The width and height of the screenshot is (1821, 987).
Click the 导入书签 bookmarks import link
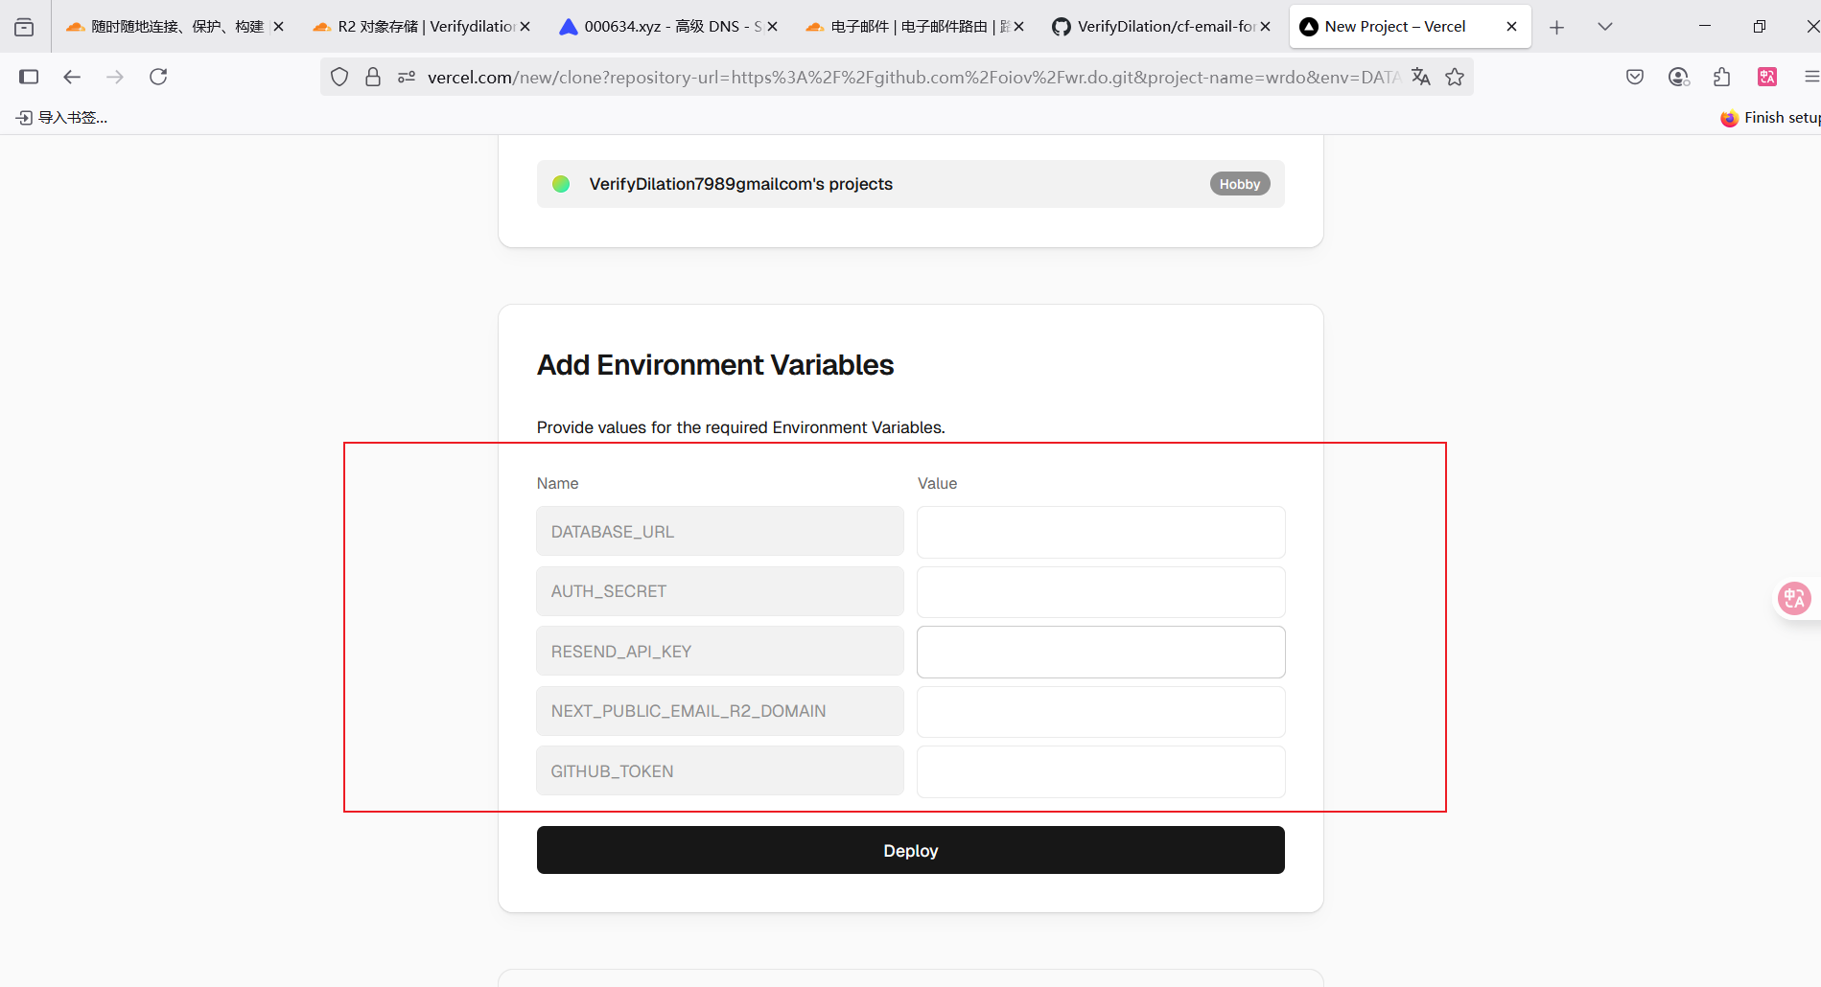pos(62,118)
